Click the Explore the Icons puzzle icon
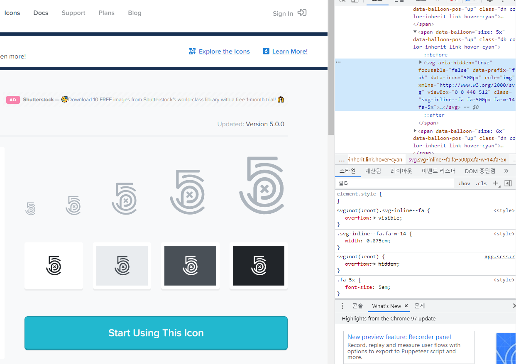Image resolution: width=516 pixels, height=364 pixels. (192, 51)
